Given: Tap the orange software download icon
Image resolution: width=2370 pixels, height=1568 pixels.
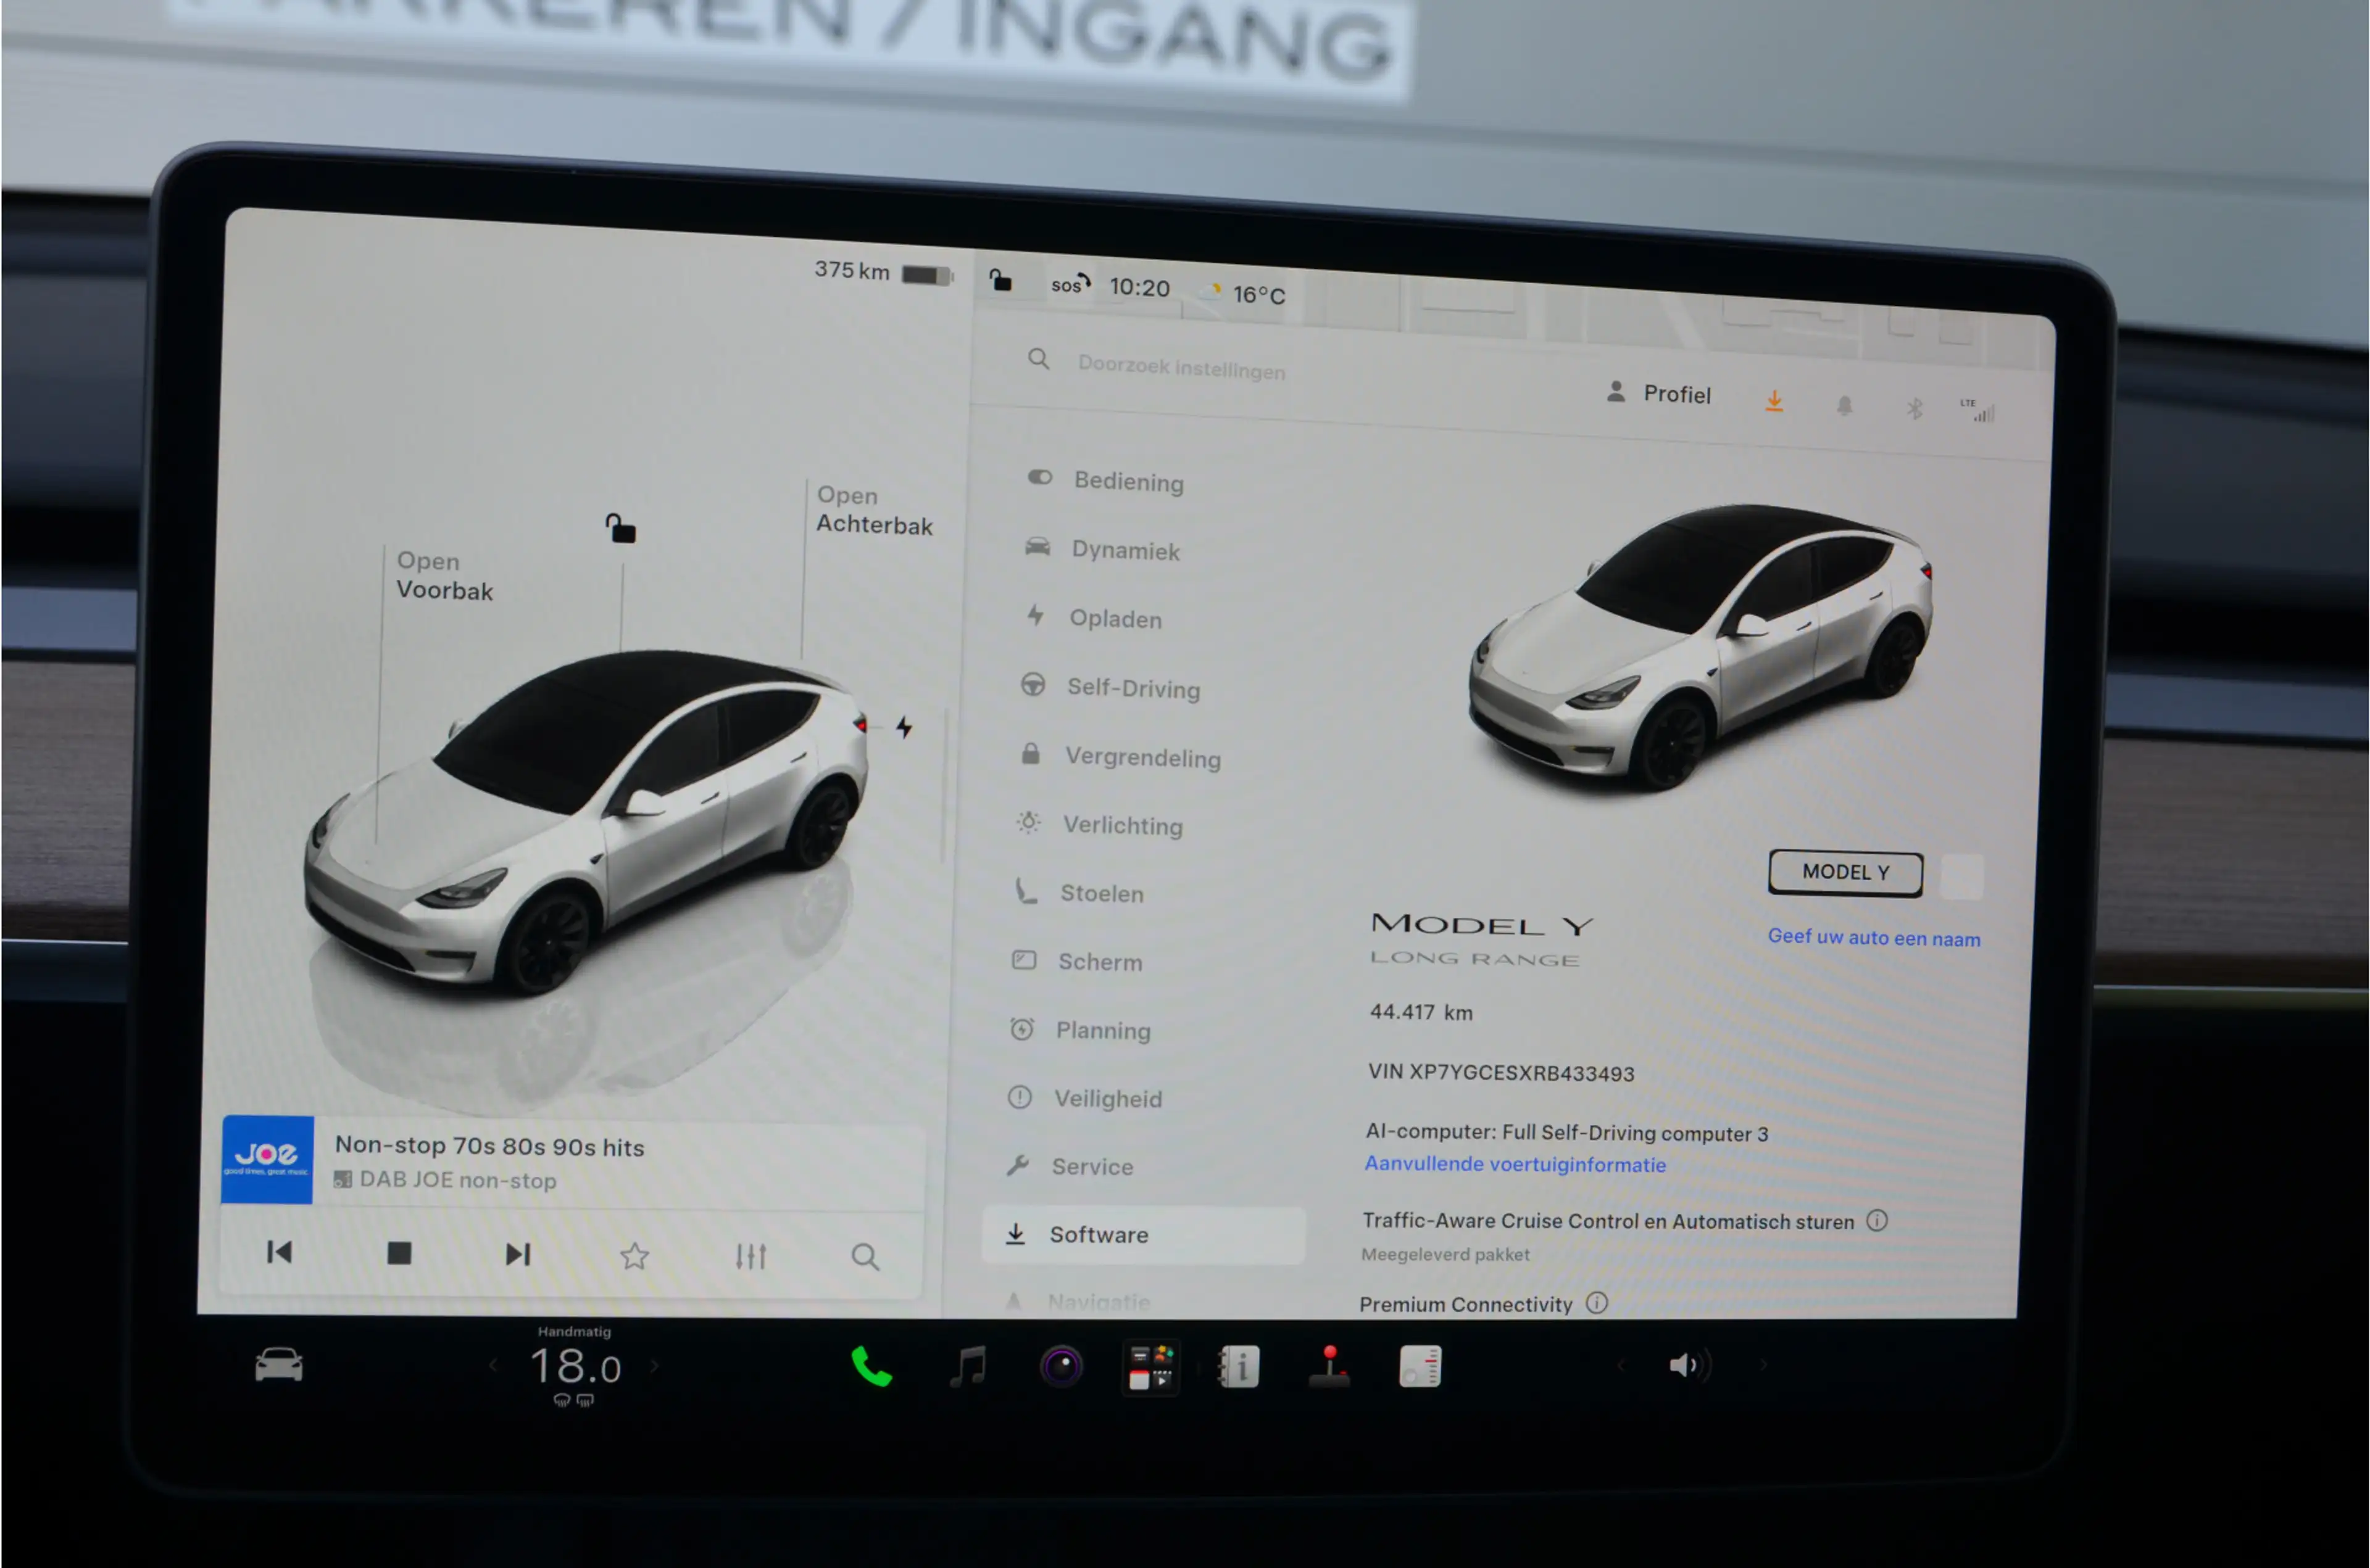Looking at the screenshot, I should pyautogui.click(x=1774, y=401).
